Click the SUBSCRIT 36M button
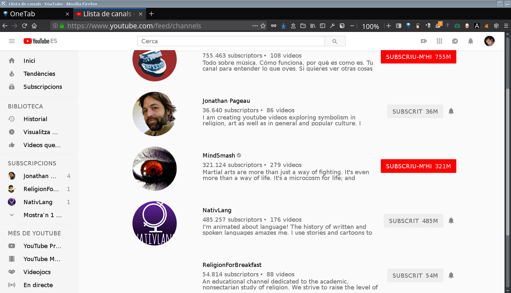This screenshot has height=293, width=511. [415, 111]
